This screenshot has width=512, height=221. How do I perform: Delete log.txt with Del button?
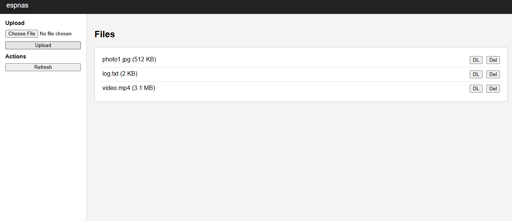tap(493, 75)
